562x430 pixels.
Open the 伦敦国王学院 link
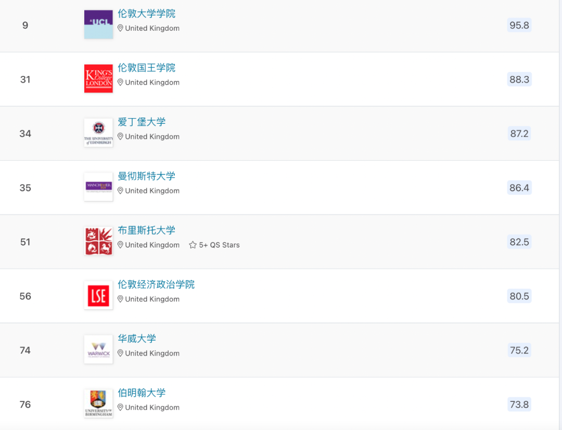point(147,68)
